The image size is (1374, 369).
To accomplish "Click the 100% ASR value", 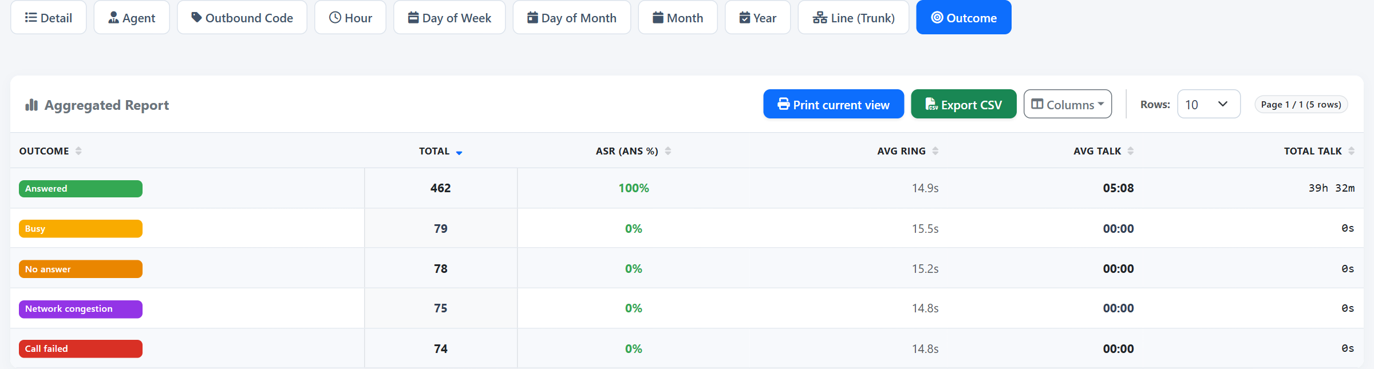I will click(634, 188).
